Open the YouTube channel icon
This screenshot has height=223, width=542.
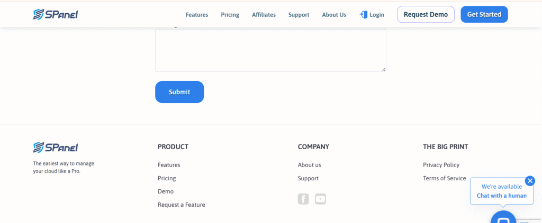click(320, 199)
